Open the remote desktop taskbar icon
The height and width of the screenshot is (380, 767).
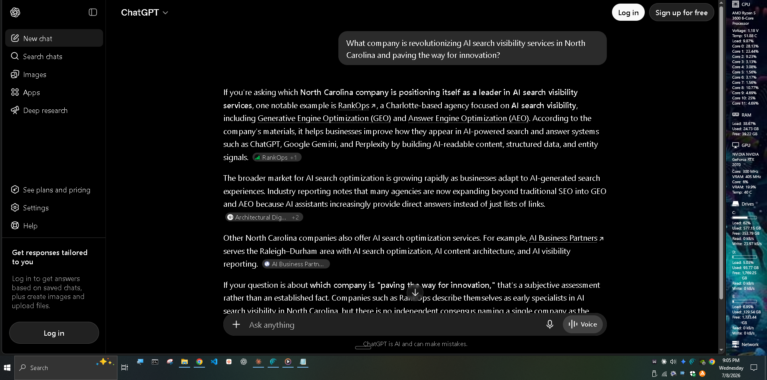coord(140,362)
